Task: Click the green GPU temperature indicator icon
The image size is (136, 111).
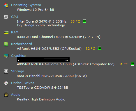Action: point(133,64)
